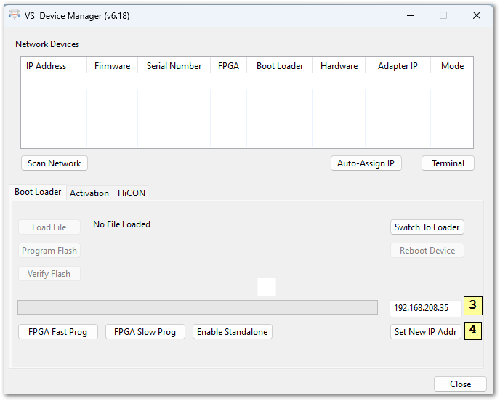Image resolution: width=500 pixels, height=401 pixels.
Task: Click the Switch To Loader button
Action: coord(427,227)
